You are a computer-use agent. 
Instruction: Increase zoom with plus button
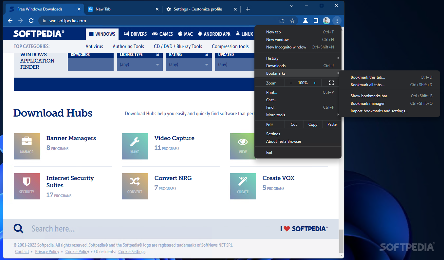[315, 83]
